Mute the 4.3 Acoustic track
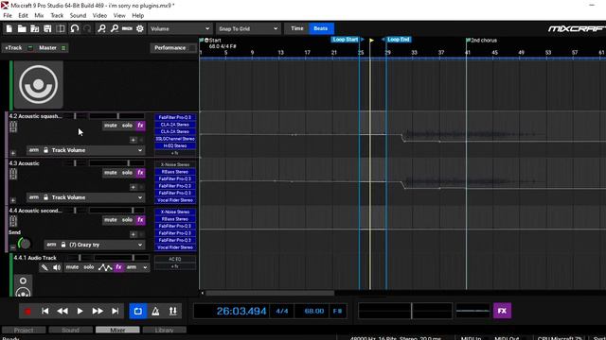 click(x=111, y=173)
